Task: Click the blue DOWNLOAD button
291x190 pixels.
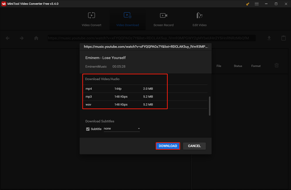Action: coord(168,146)
